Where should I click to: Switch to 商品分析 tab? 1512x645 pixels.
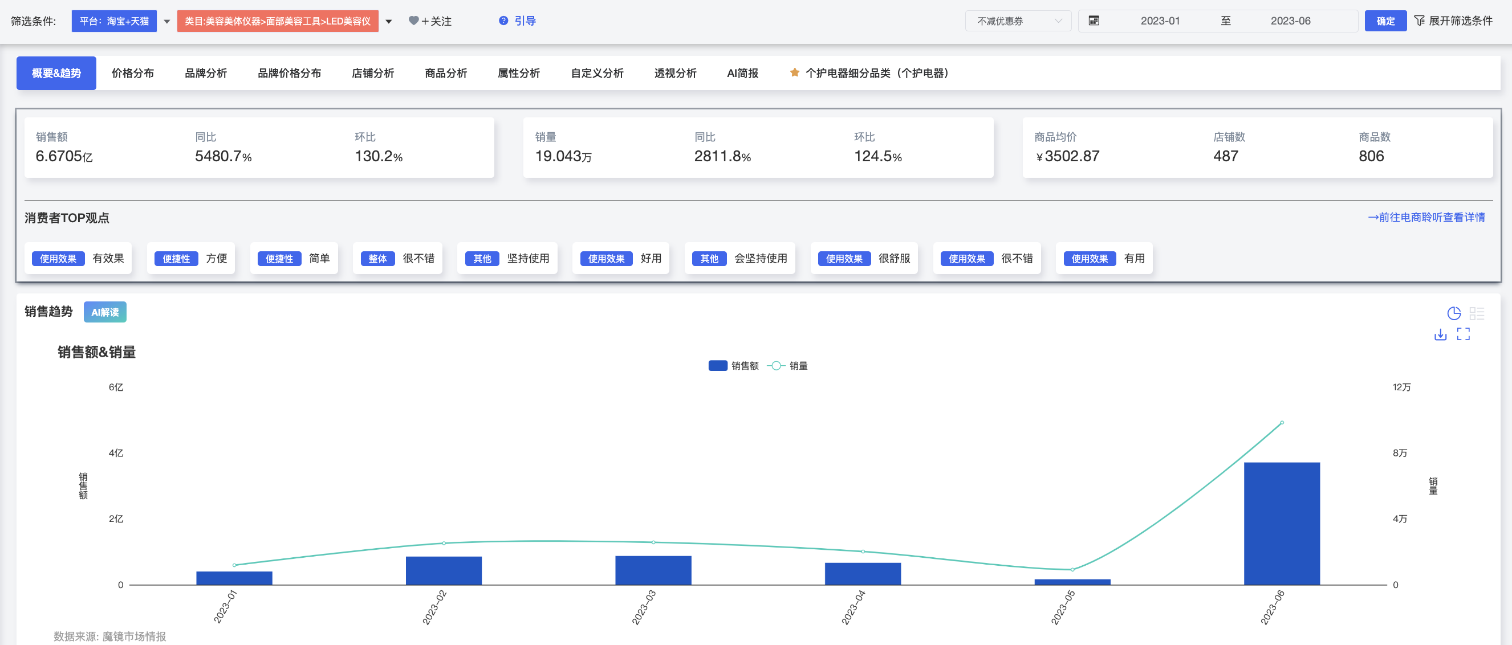pyautogui.click(x=446, y=74)
